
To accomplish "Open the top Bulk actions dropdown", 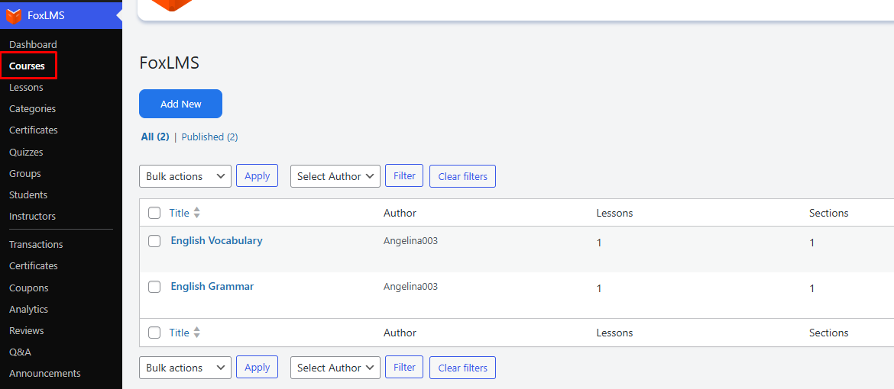I will click(x=185, y=176).
